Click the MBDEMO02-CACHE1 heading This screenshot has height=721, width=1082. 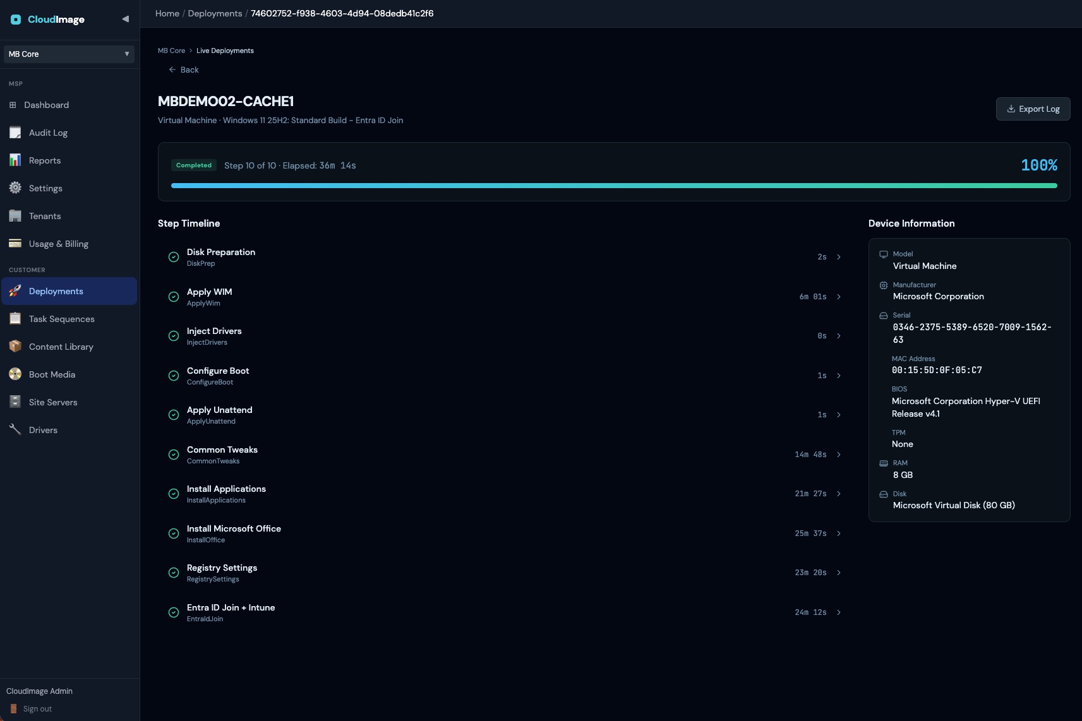point(225,101)
